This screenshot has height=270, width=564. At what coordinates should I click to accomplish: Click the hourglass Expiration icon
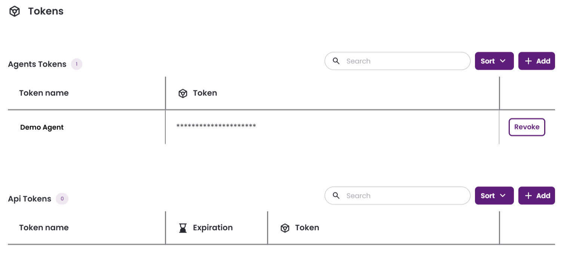(x=183, y=228)
